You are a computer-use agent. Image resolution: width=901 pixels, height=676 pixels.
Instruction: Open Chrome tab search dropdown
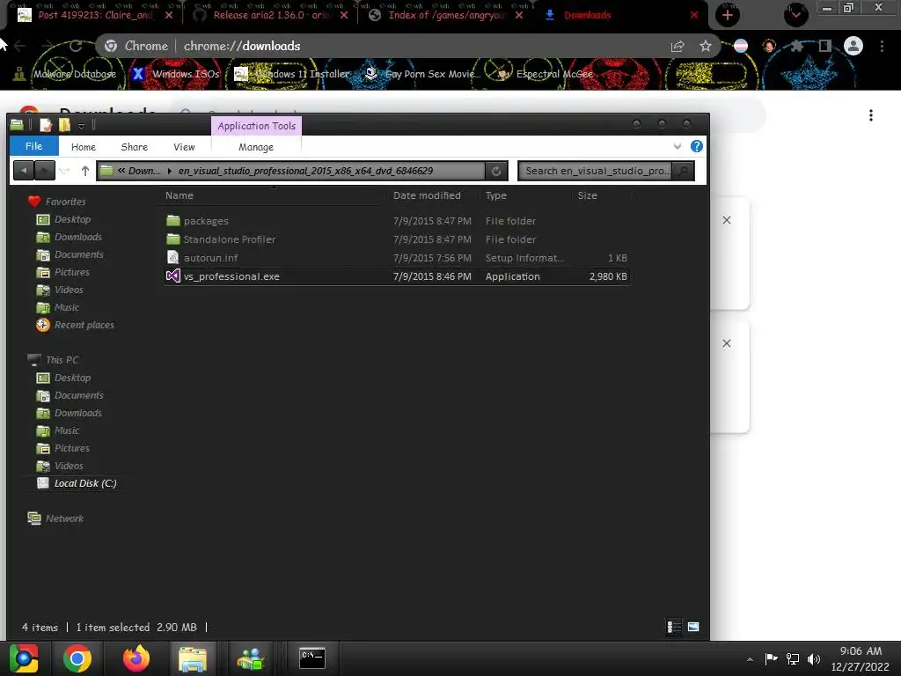(795, 15)
